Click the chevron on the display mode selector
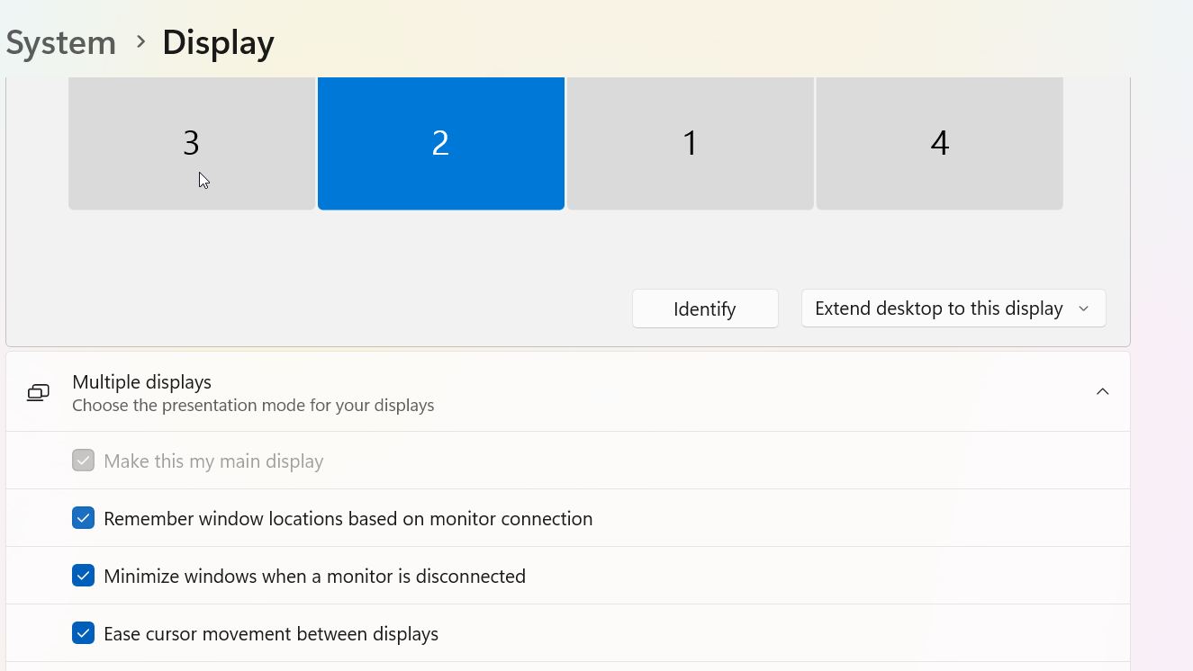Viewport: 1193px width, 671px height. point(1084,309)
